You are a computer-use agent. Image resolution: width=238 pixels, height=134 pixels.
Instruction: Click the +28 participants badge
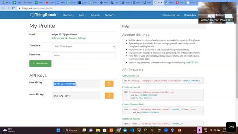(x=231, y=127)
